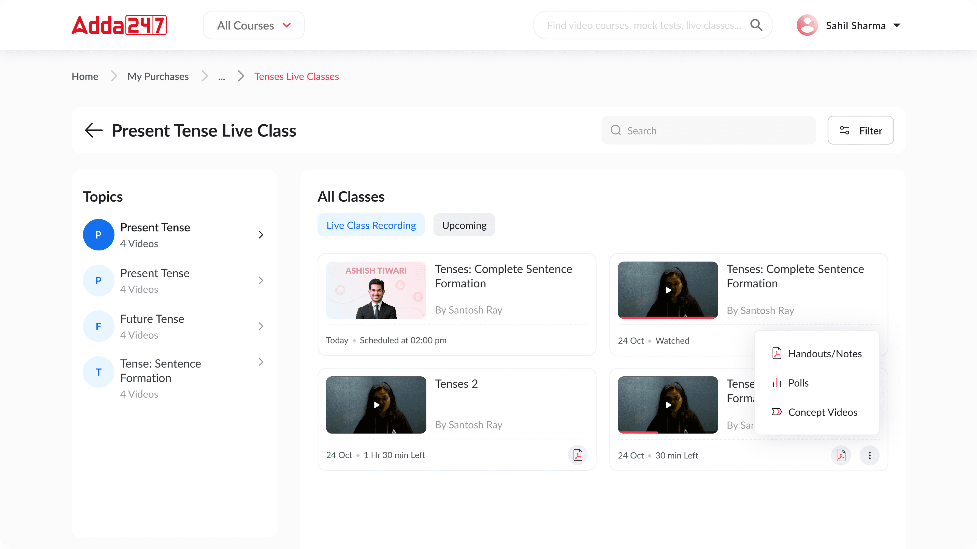
Task: Click PDF icon beside the three-dot menu
Action: (841, 455)
